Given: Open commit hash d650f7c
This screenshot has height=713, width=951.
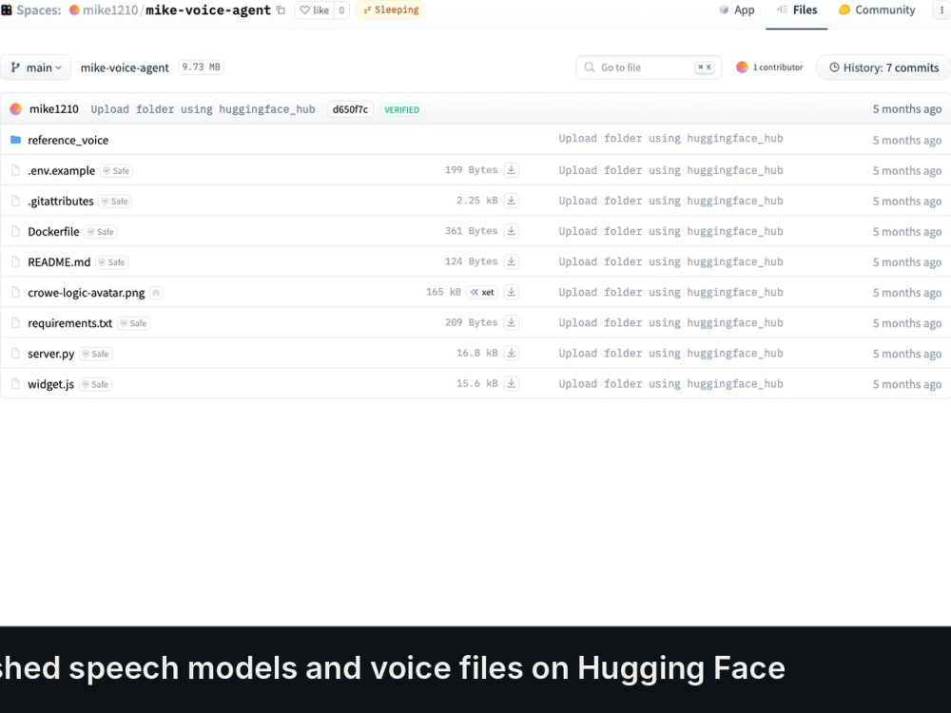Looking at the screenshot, I should pos(350,109).
